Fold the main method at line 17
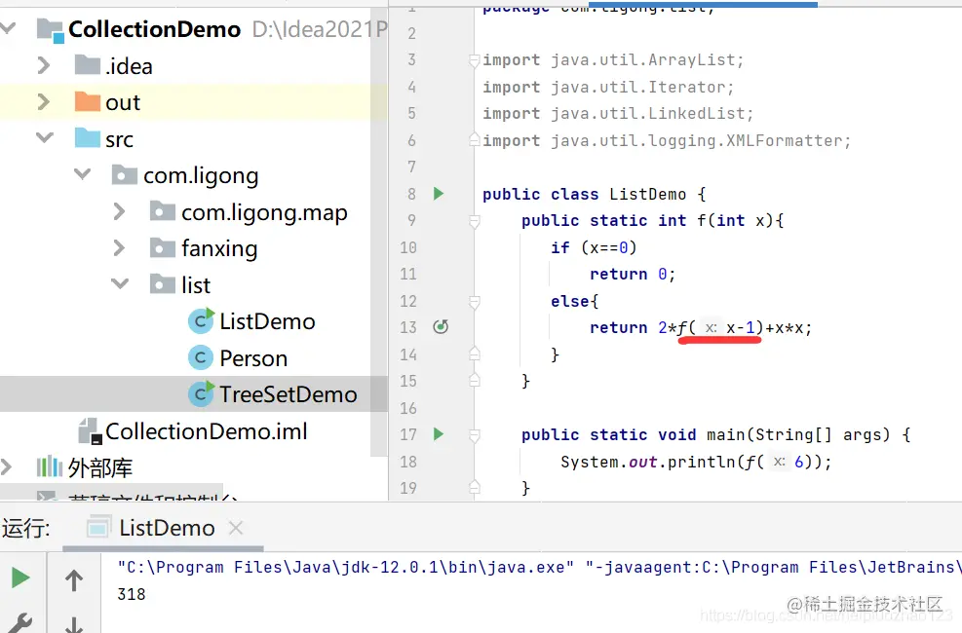This screenshot has width=962, height=633. point(475,435)
